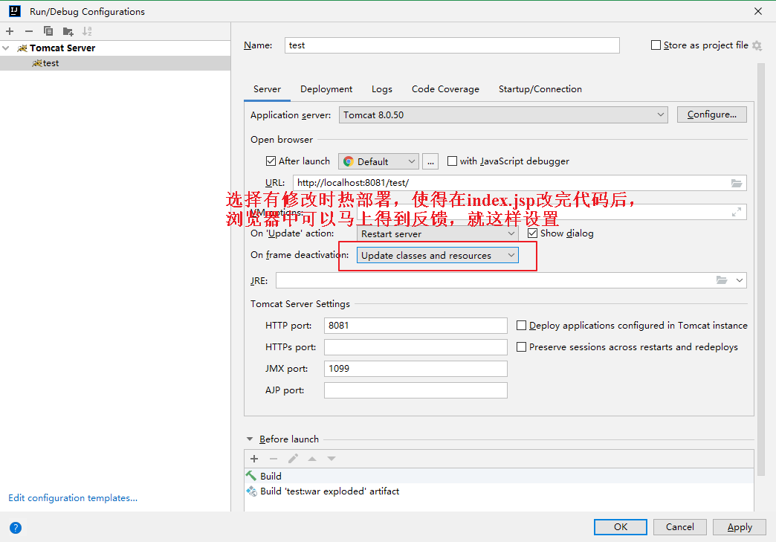This screenshot has width=776, height=542.
Task: Browse URL folder icon
Action: point(737,183)
